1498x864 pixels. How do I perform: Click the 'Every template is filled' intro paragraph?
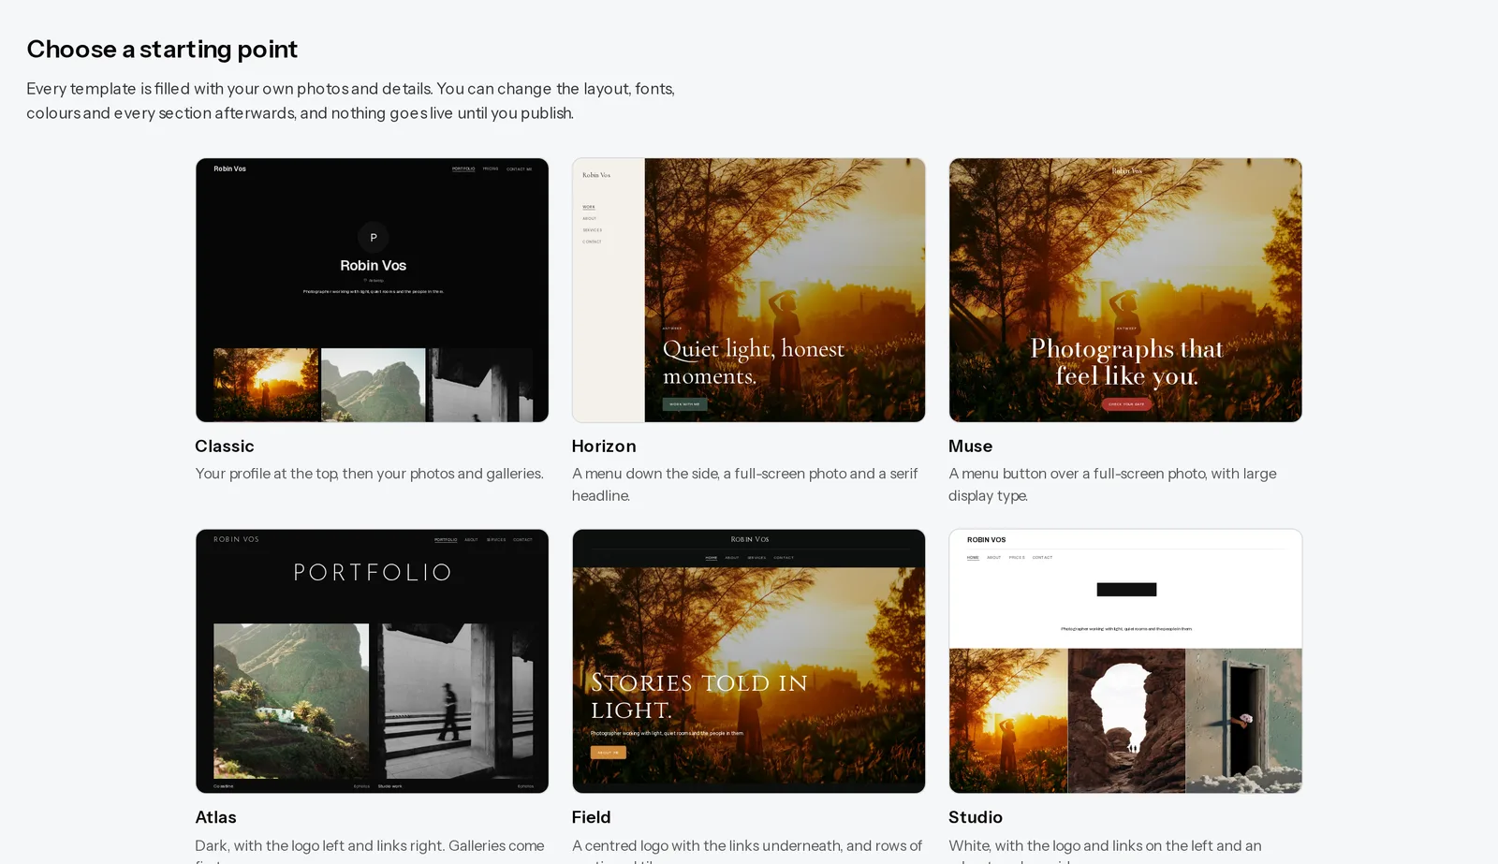pos(351,101)
